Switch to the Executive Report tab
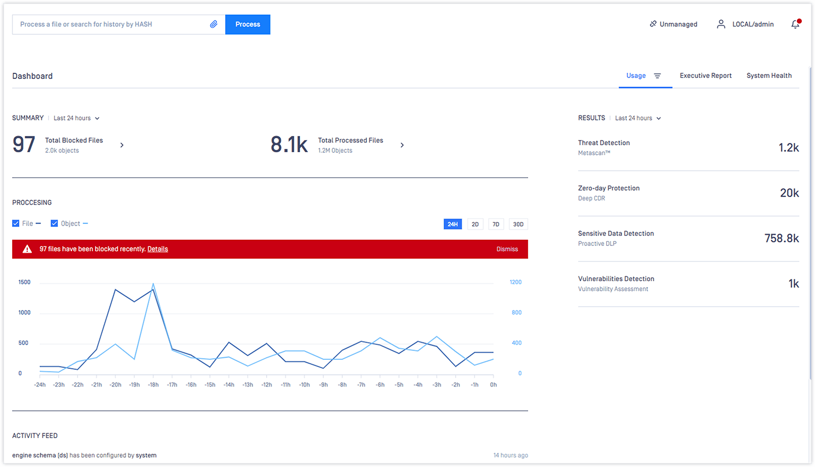The width and height of the screenshot is (815, 467). pos(705,76)
